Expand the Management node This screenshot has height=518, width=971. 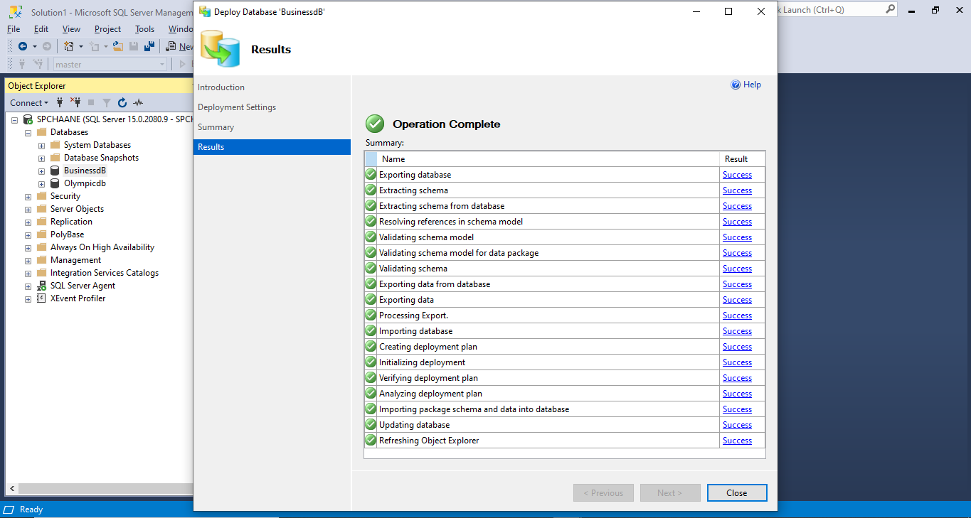(x=28, y=260)
